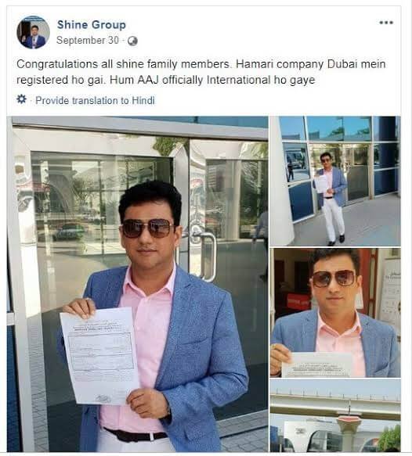Open the Shine Group page name link
The width and height of the screenshot is (412, 456).
(92, 25)
